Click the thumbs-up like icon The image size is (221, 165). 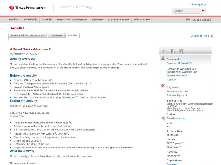[165, 51]
